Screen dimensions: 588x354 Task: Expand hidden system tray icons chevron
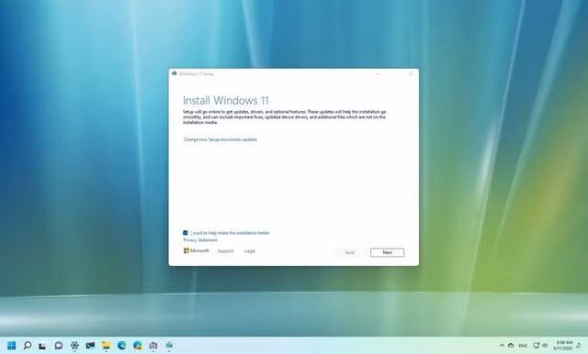pos(502,346)
